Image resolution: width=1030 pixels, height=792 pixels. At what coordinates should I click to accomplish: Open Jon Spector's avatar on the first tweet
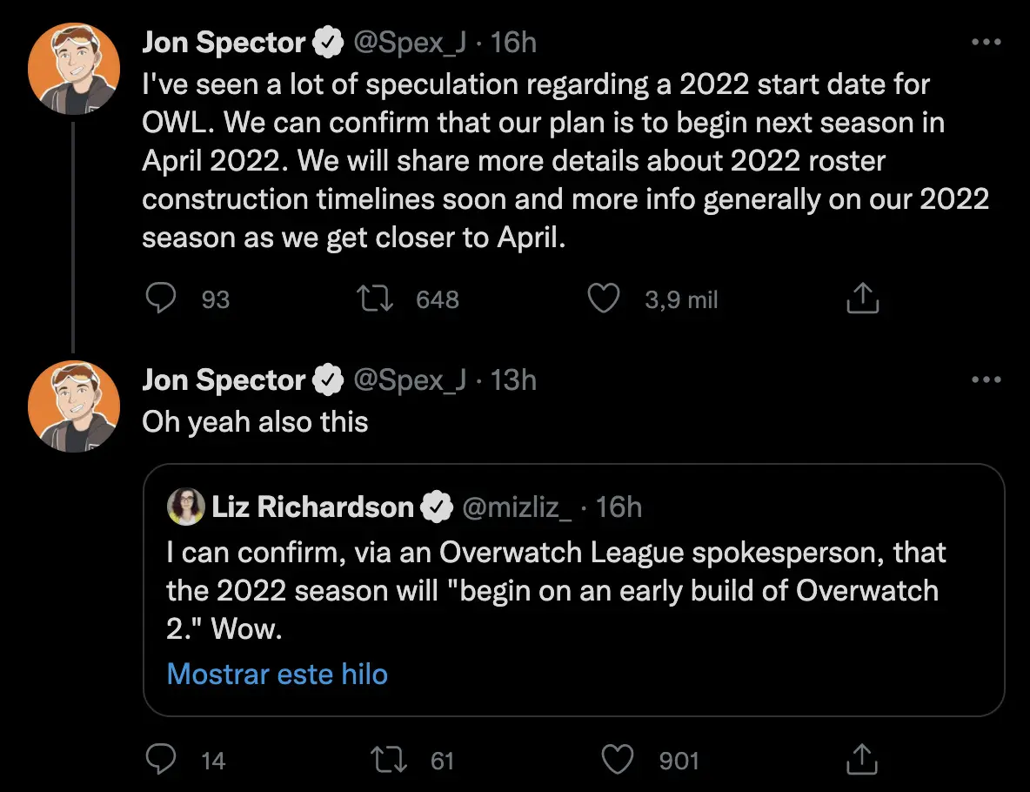click(x=74, y=69)
